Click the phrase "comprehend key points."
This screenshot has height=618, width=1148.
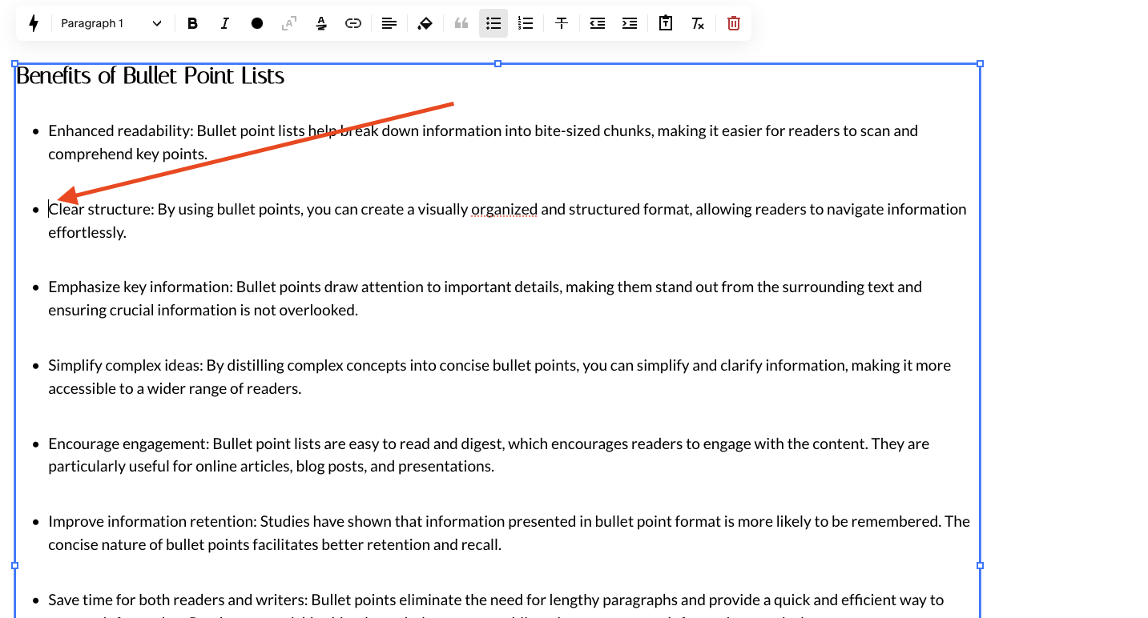127,154
